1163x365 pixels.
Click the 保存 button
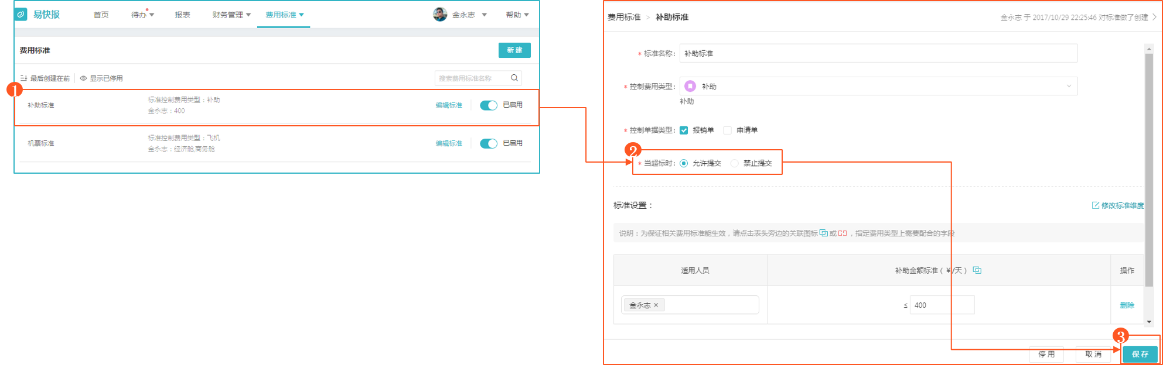1140,354
